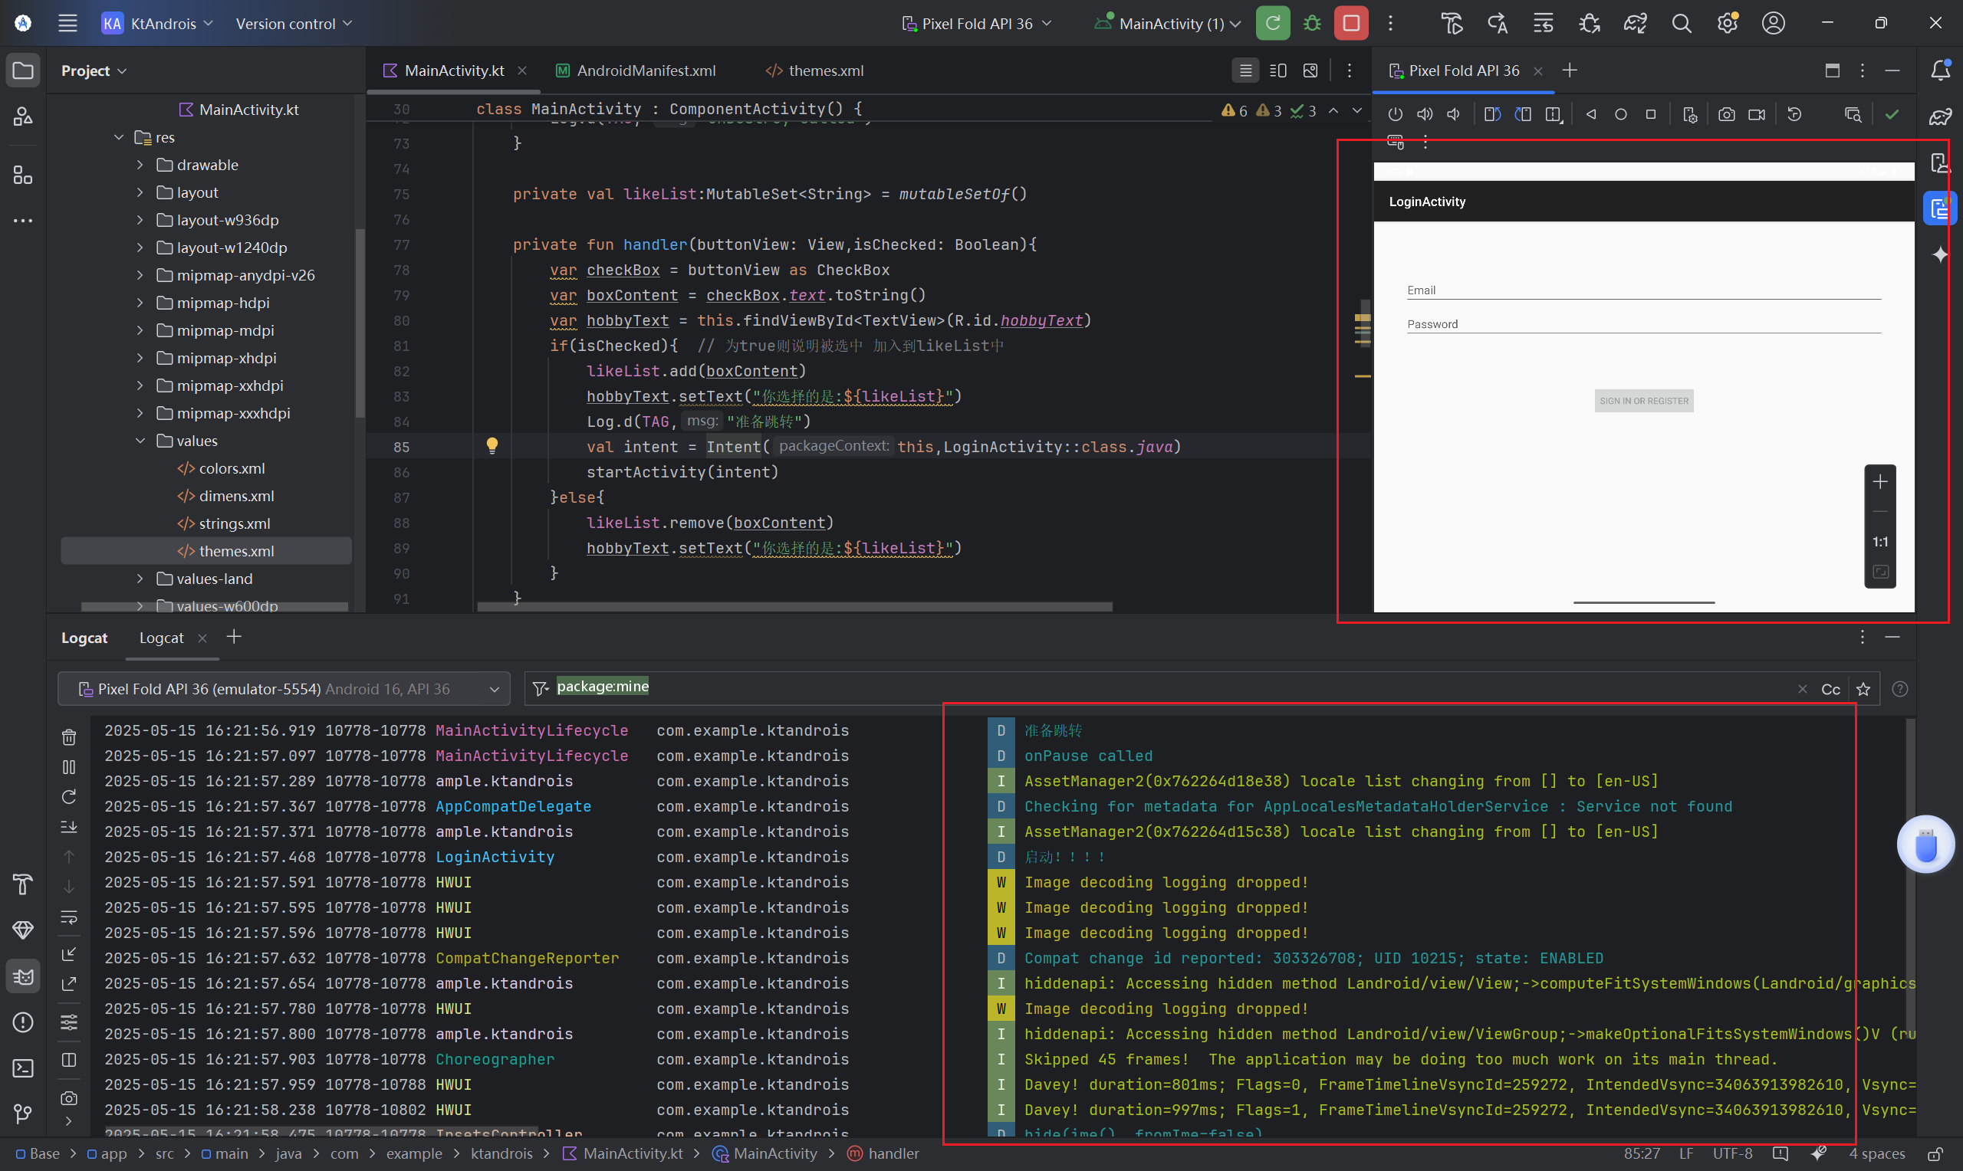Tap the emulator Home circle button
Screen dimensions: 1963x1171
[1620, 114]
